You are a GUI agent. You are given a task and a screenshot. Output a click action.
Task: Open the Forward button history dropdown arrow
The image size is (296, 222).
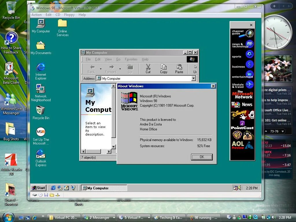120,69
